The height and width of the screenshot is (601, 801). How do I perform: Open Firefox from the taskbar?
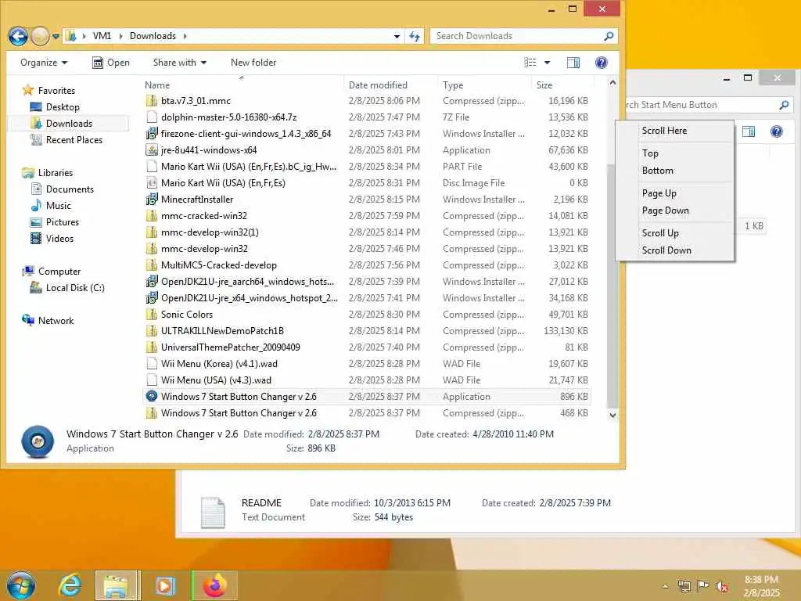215,585
